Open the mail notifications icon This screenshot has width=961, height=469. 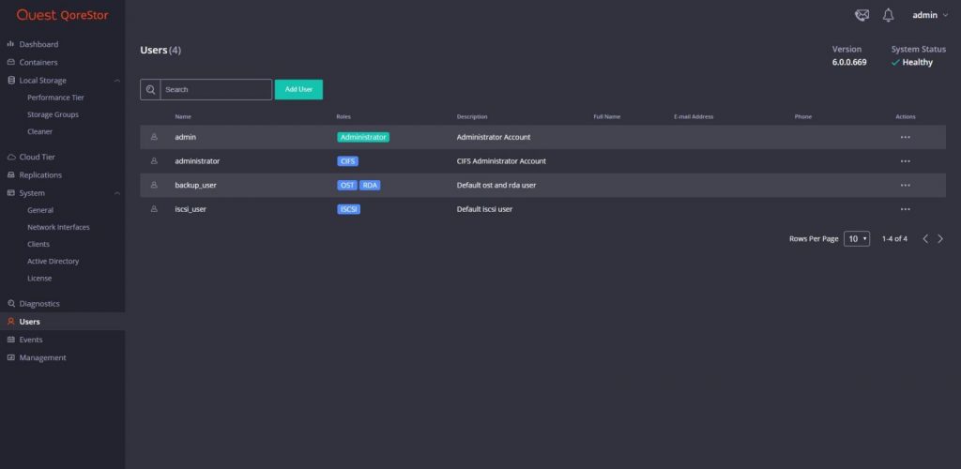[862, 15]
